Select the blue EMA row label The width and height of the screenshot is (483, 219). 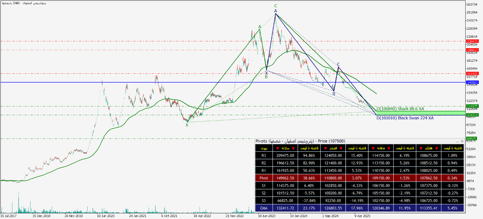click(264, 207)
